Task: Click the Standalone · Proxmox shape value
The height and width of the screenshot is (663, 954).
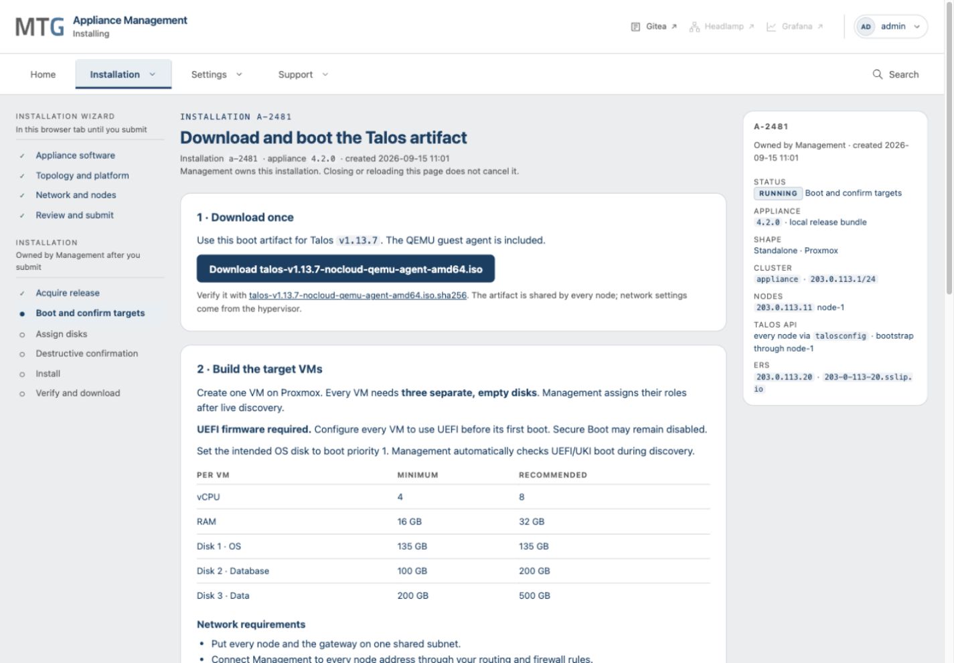Action: (x=796, y=250)
